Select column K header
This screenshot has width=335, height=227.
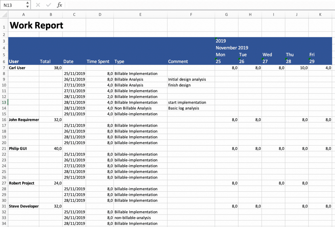click(x=320, y=14)
